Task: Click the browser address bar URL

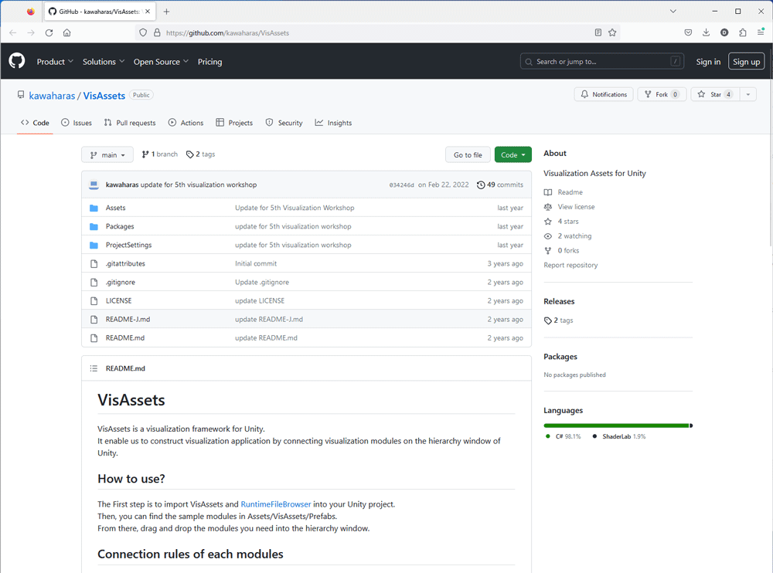Action: point(228,33)
